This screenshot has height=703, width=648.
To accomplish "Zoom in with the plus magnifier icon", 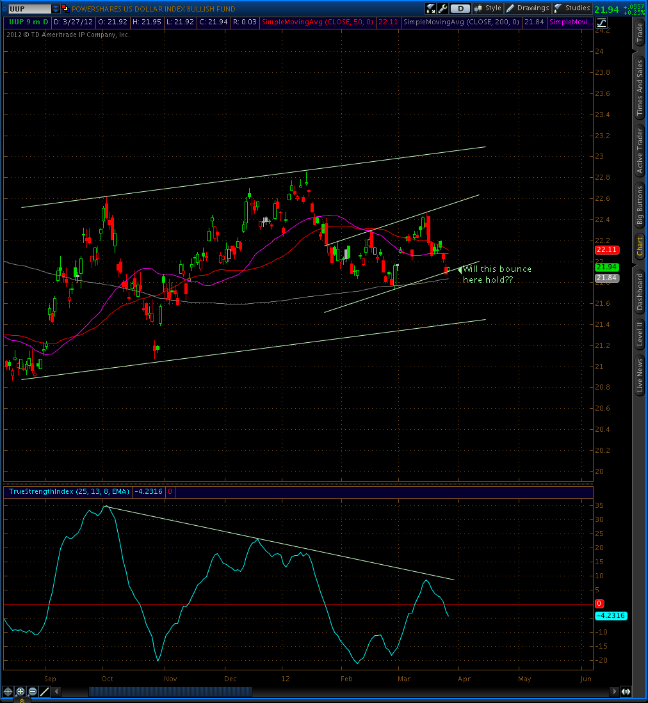I will 20,691.
